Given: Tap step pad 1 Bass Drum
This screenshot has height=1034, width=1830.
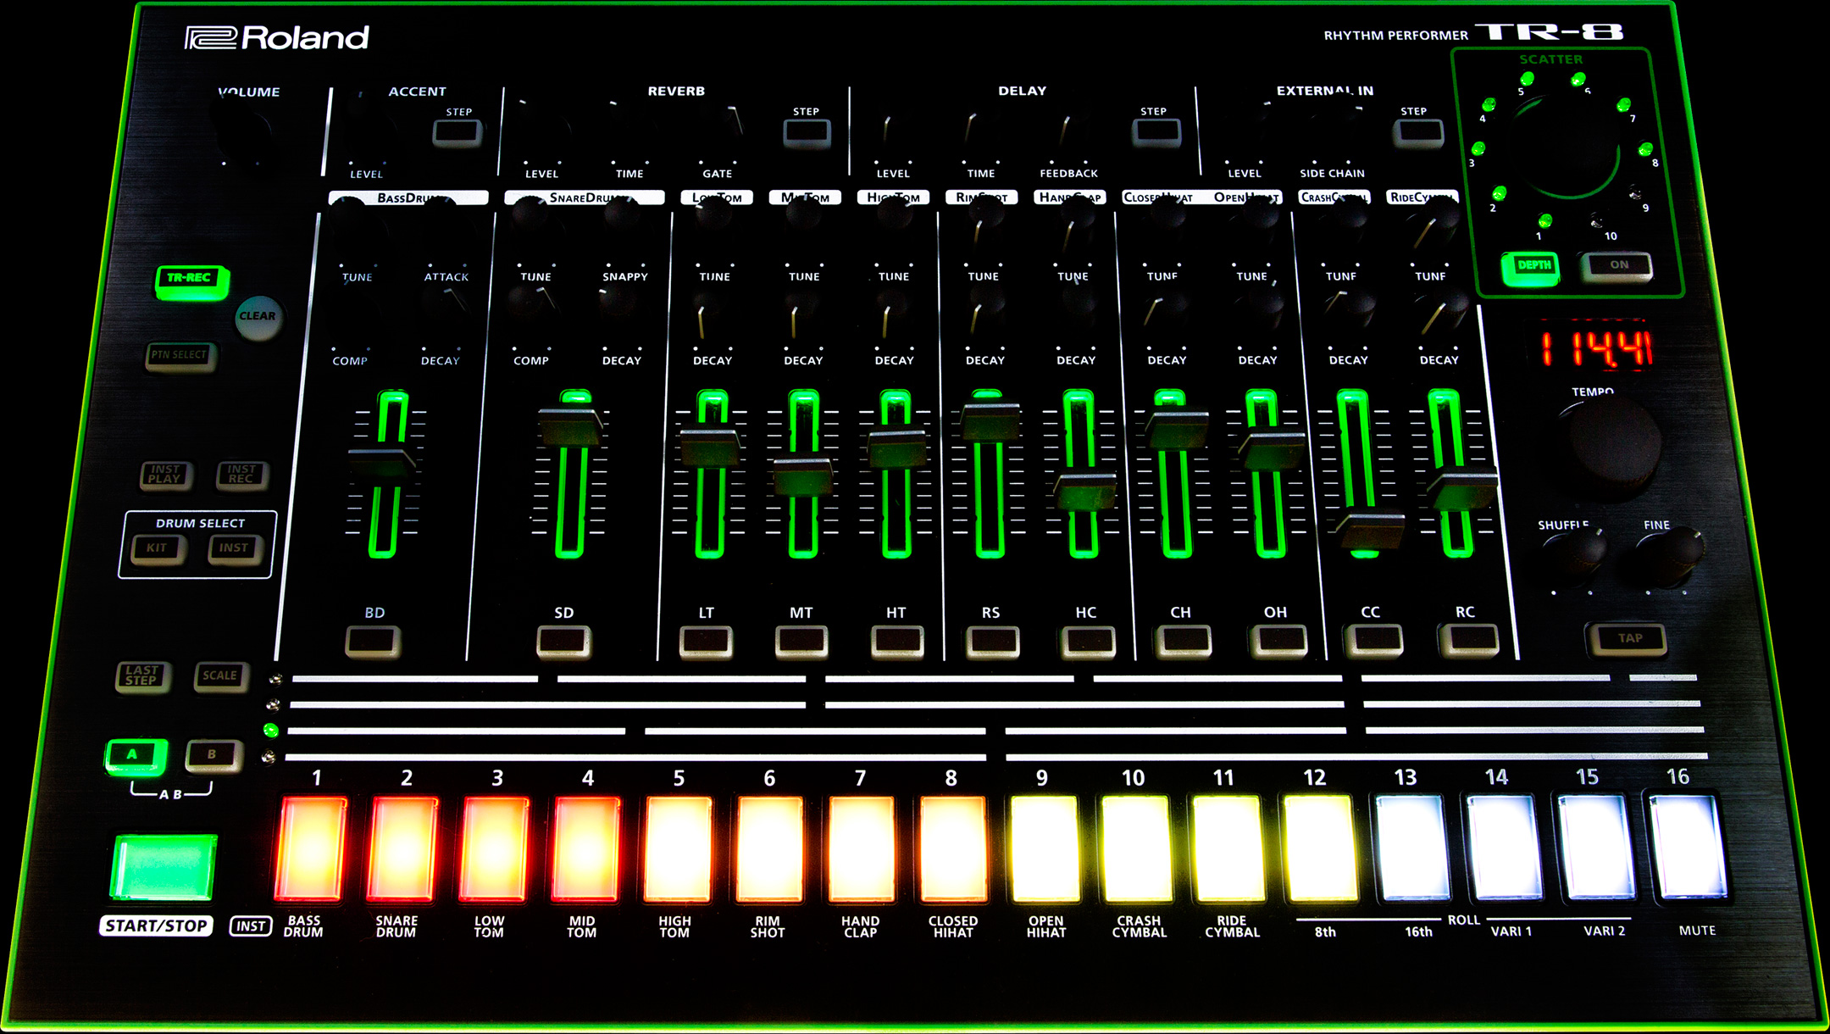Looking at the screenshot, I should point(311,848).
